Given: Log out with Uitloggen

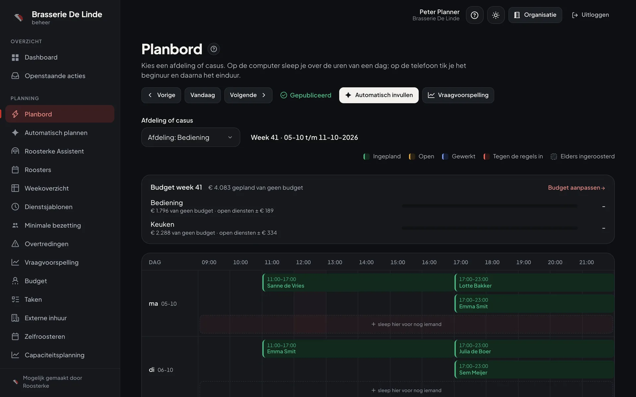Looking at the screenshot, I should point(590,15).
